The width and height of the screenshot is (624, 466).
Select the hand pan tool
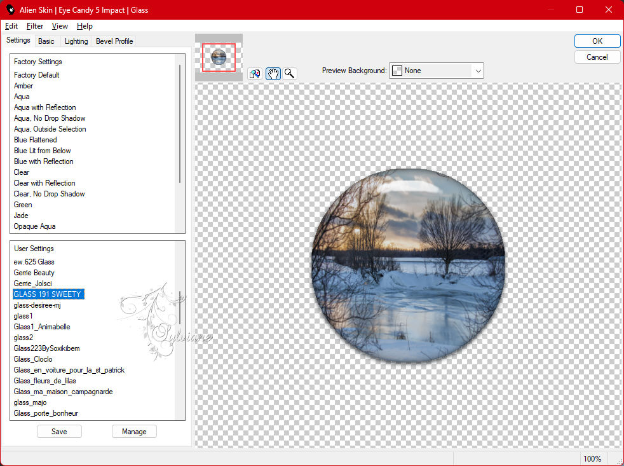(273, 74)
